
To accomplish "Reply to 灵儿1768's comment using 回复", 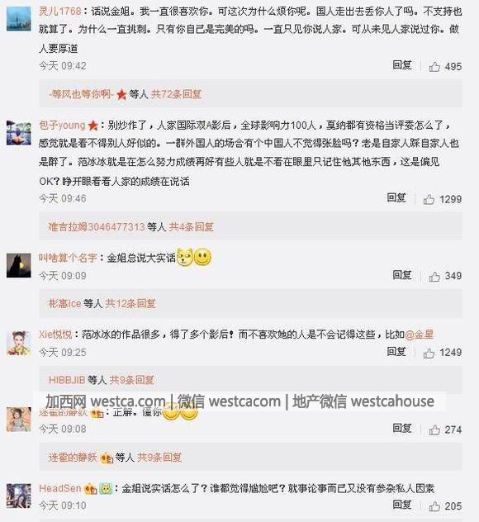I will (x=402, y=65).
